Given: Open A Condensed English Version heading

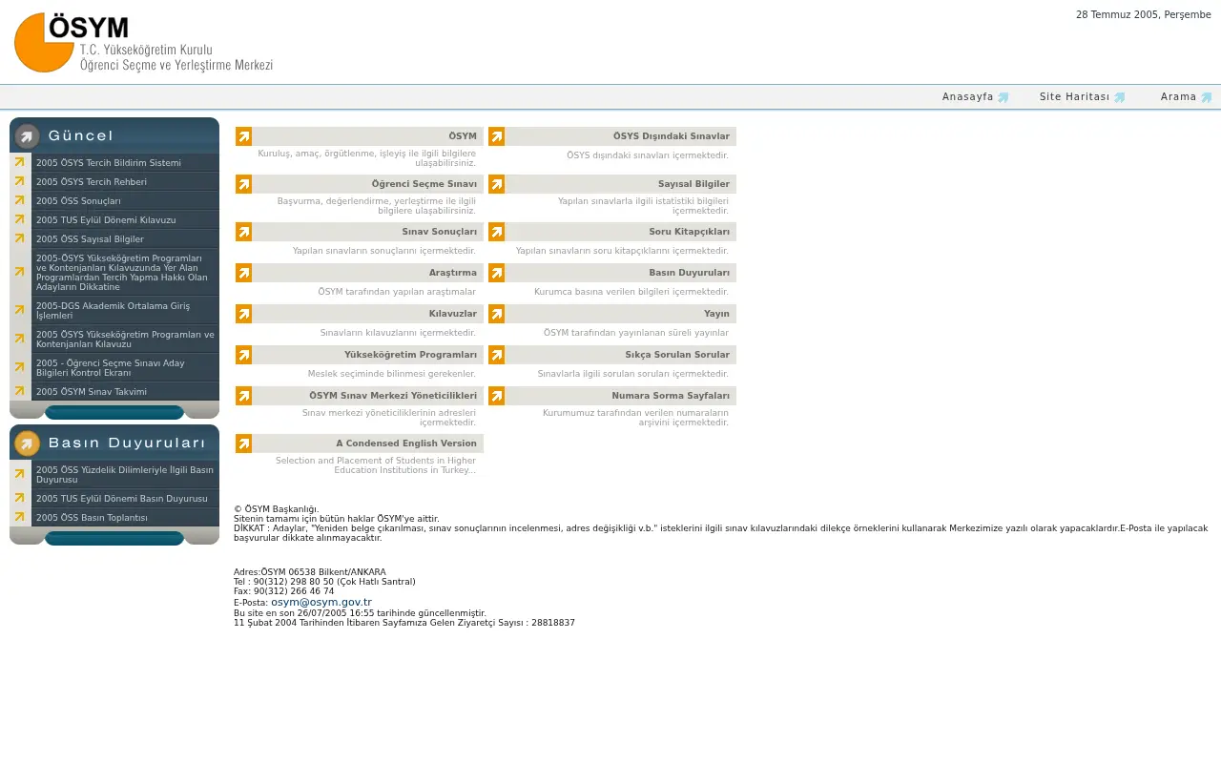Looking at the screenshot, I should pos(406,443).
